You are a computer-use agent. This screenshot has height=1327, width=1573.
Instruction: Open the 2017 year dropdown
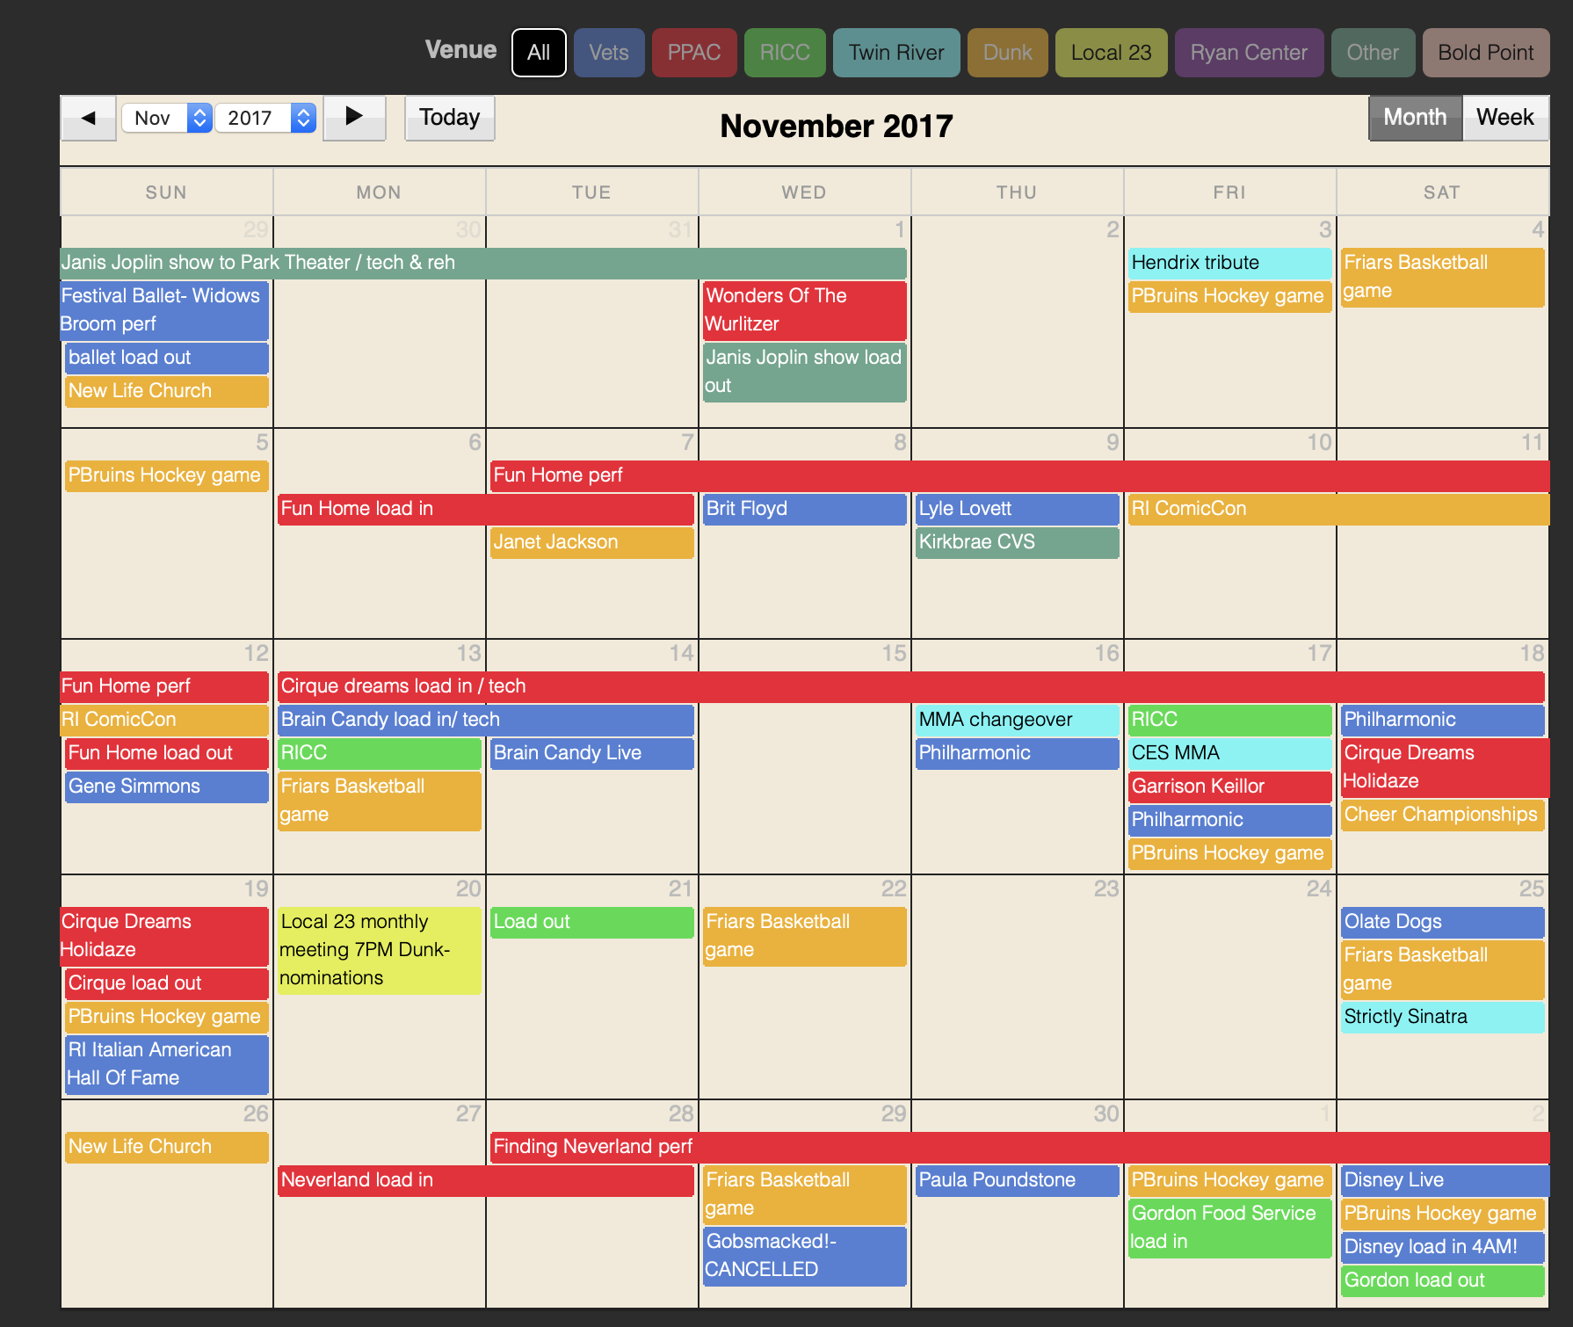pyautogui.click(x=265, y=118)
